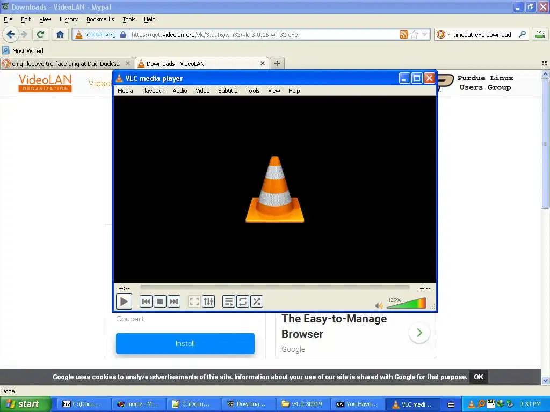Click The Easy-to-Manage Browser ad headline
Screen dimensions: 550x412
click(x=334, y=326)
